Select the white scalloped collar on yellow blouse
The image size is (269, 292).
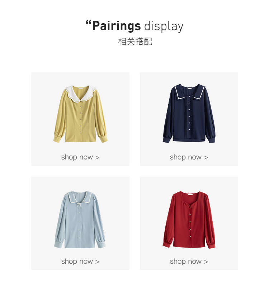tap(81, 94)
